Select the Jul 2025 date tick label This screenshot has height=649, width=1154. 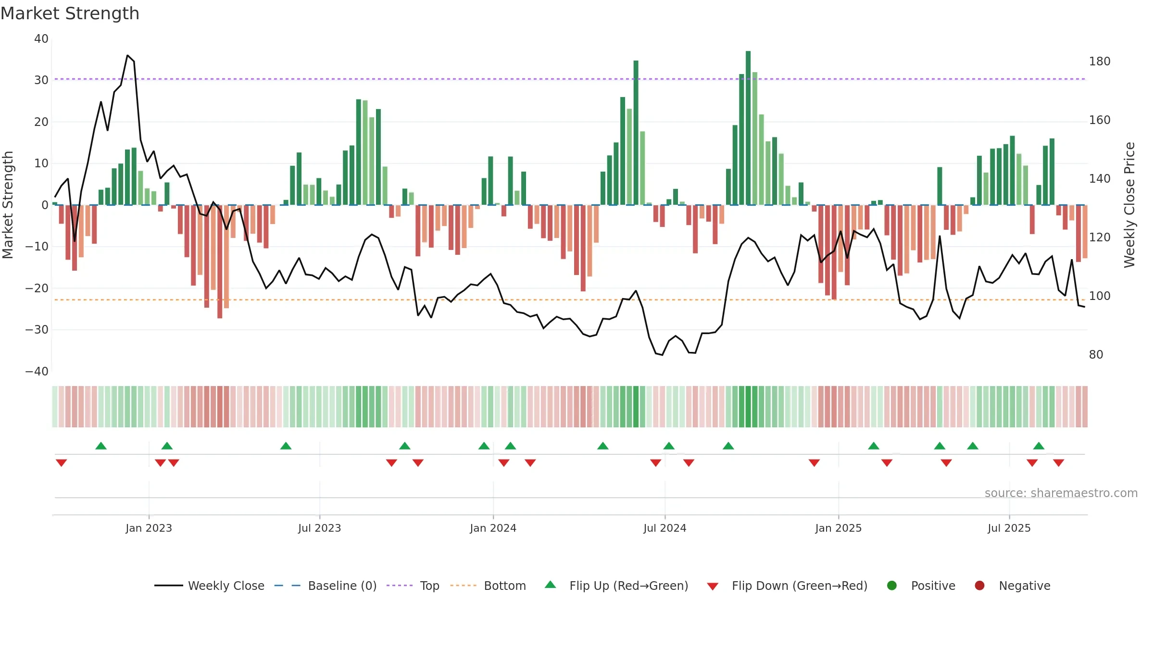pos(1009,528)
